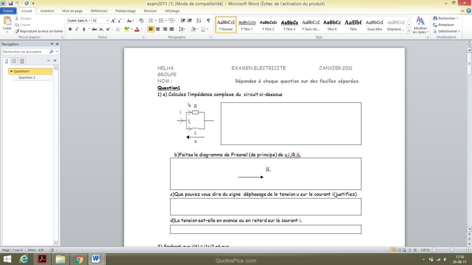
Task: Toggle underline (S) formatting
Action: pyautogui.click(x=84, y=29)
